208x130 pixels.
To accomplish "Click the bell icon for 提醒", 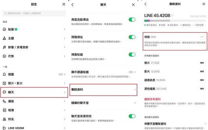I will [4, 74].
